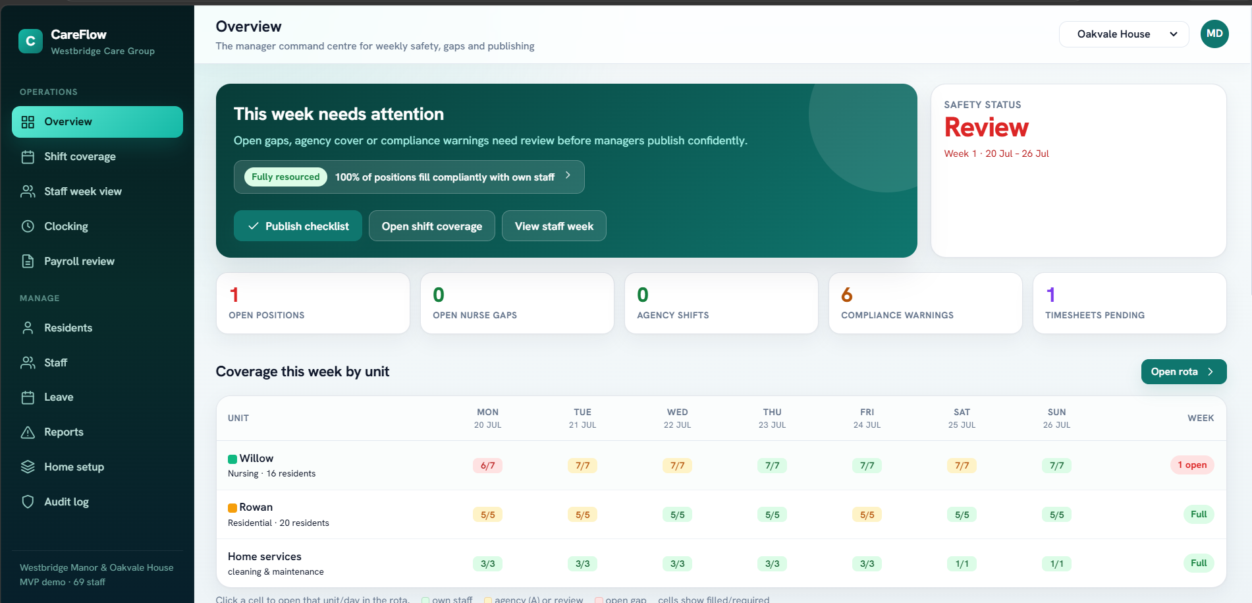
Task: Open Home services Monday 3/3 cell
Action: (x=487, y=564)
